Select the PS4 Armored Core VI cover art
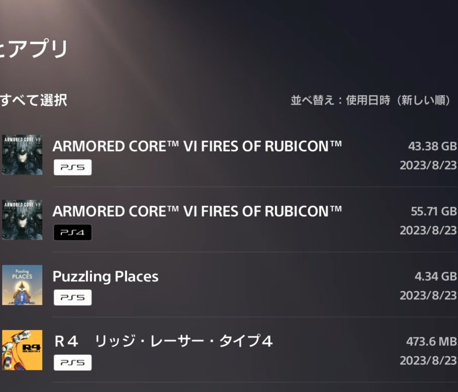Viewport: 458px width, 392px height. (22, 220)
